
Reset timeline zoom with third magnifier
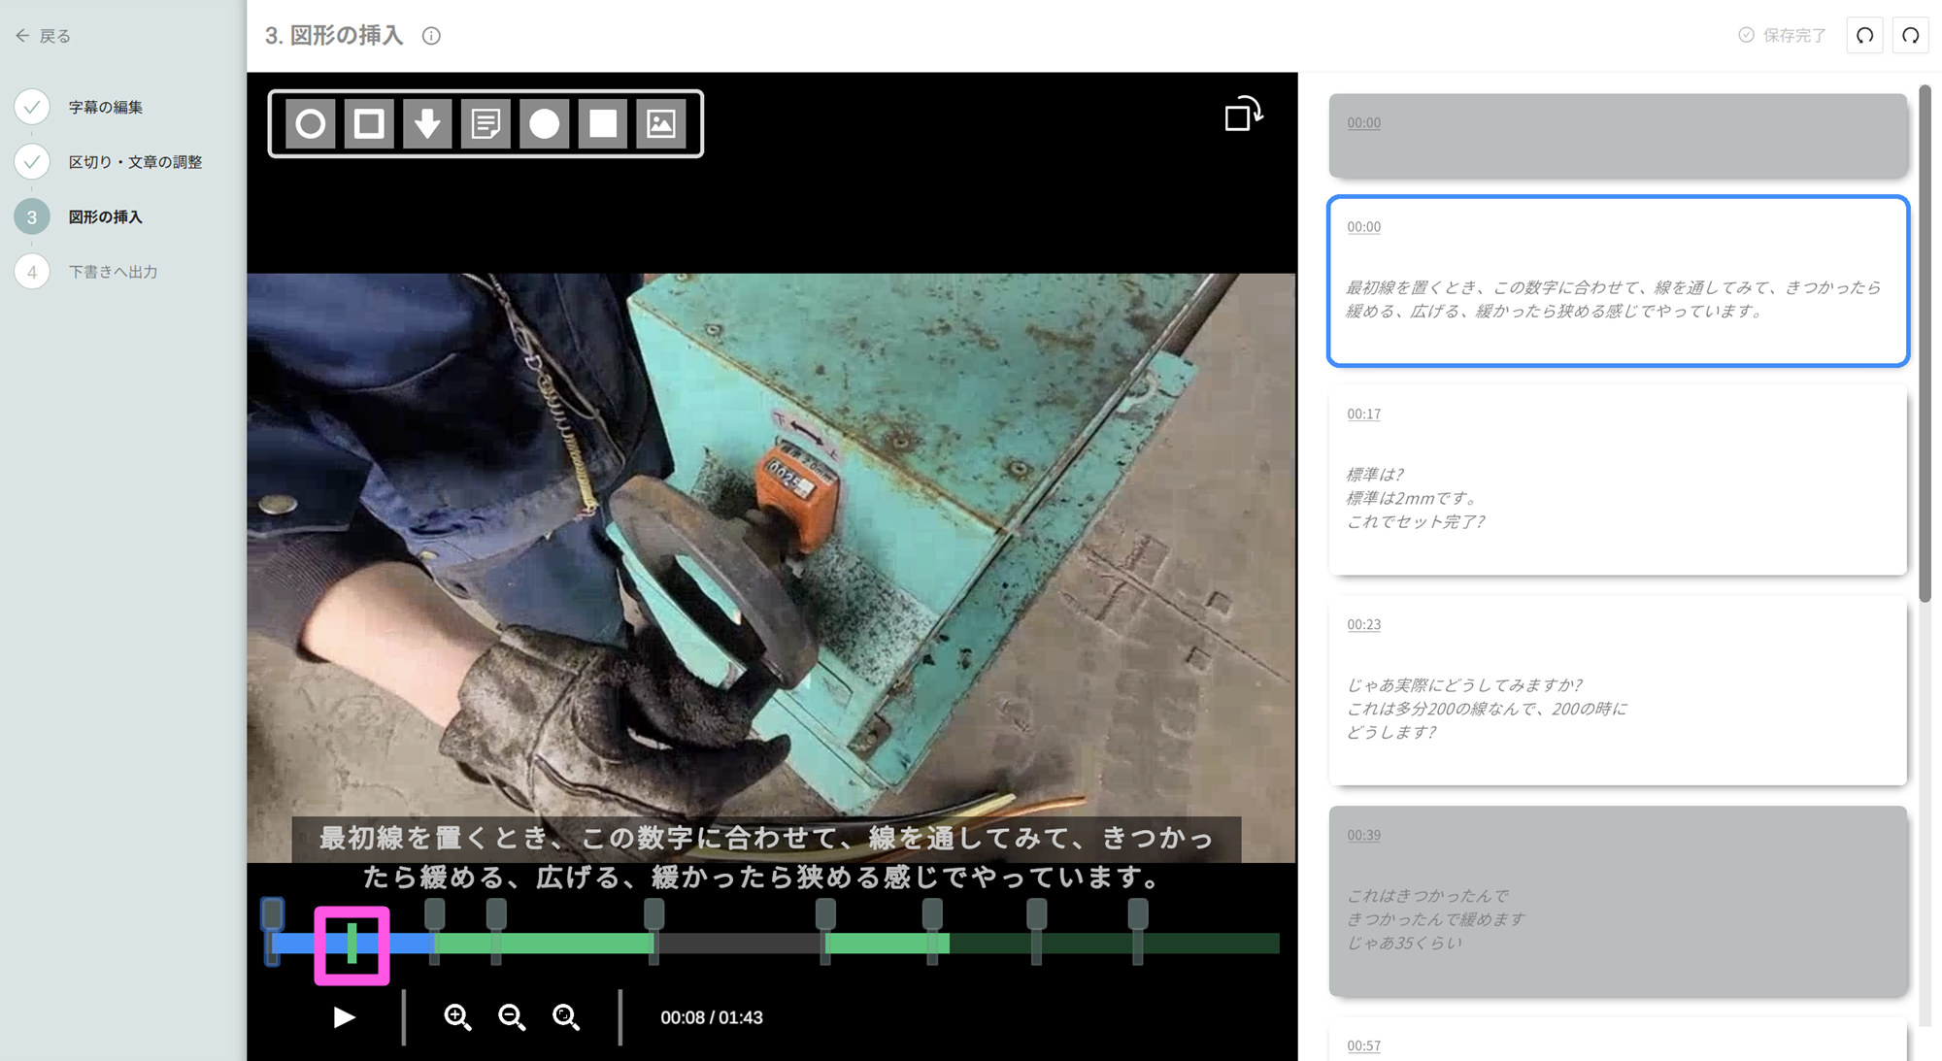click(566, 1017)
